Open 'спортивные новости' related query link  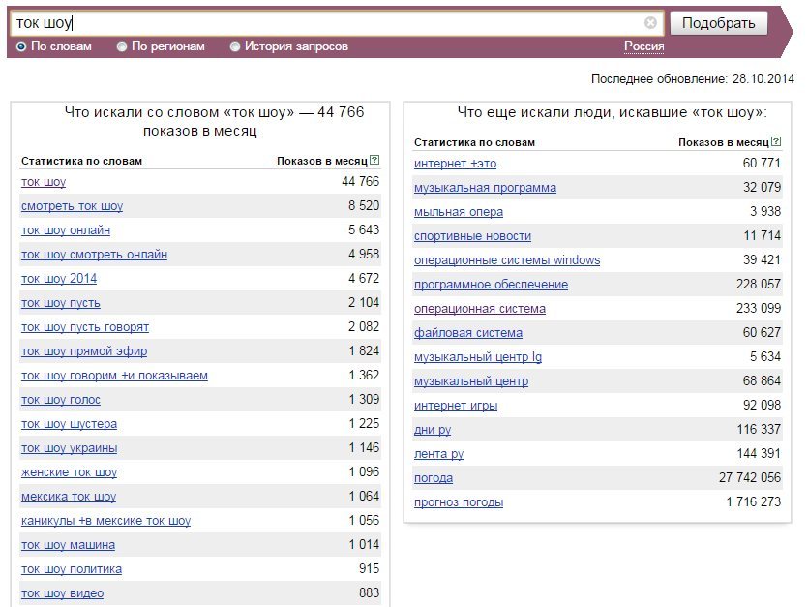click(472, 237)
